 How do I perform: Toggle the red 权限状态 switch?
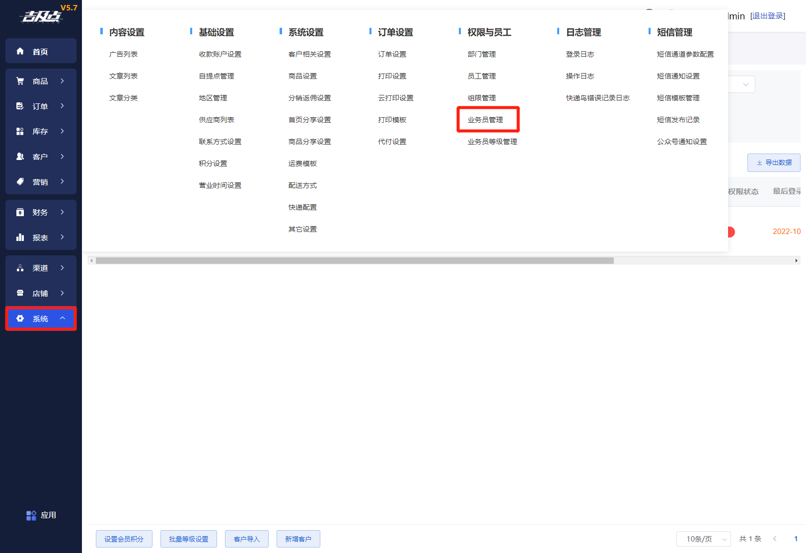pyautogui.click(x=731, y=232)
